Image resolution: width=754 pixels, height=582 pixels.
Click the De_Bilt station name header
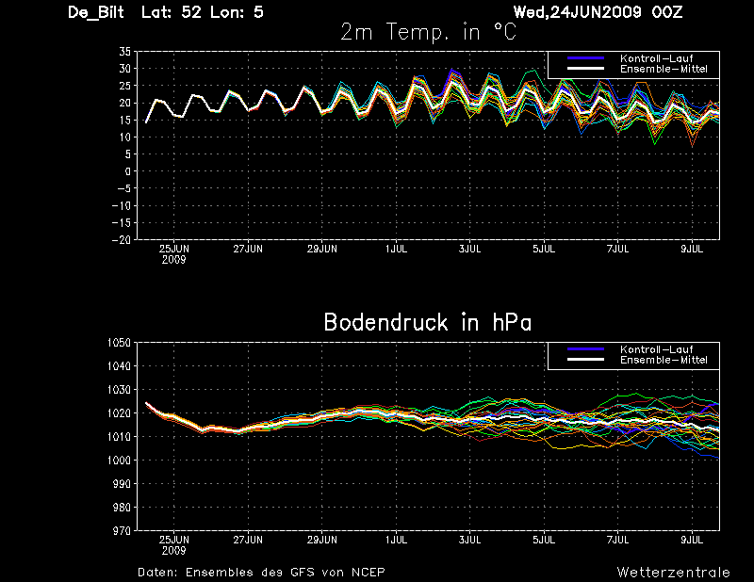[96, 12]
